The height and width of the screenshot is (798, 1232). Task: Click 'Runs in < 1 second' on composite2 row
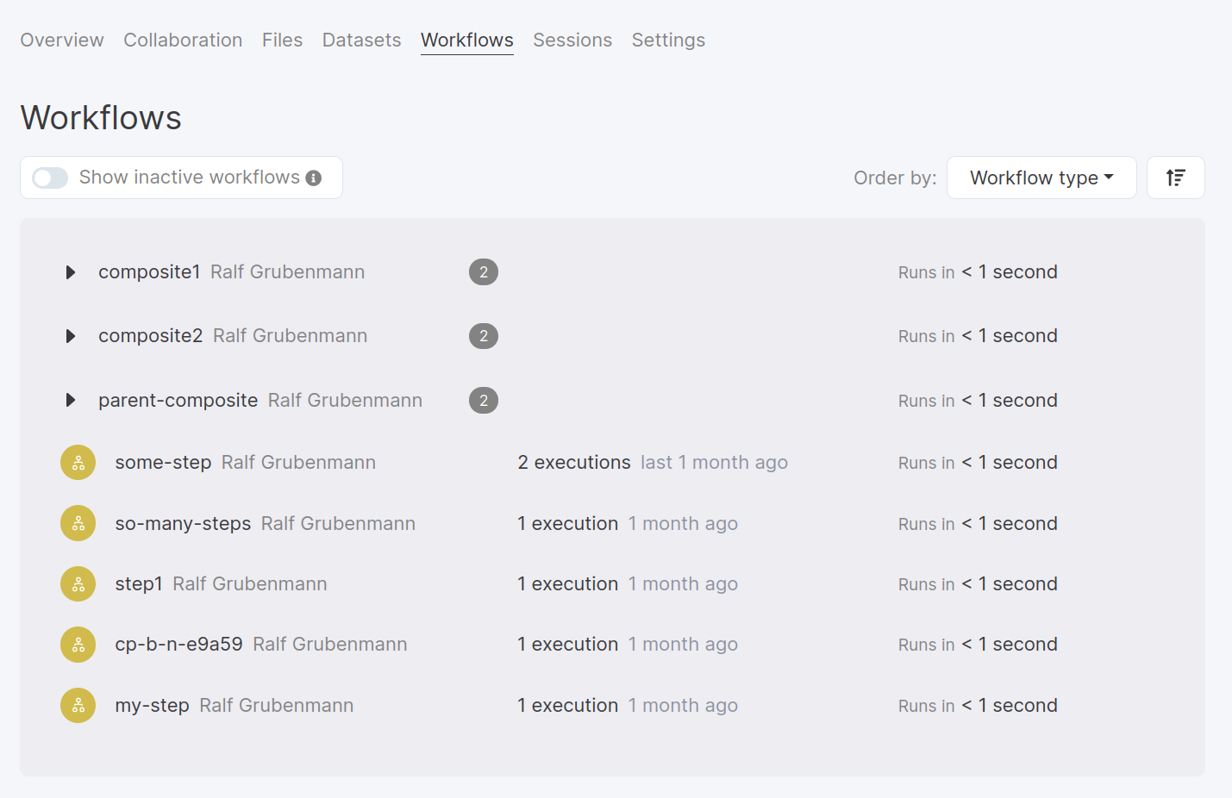click(x=978, y=336)
